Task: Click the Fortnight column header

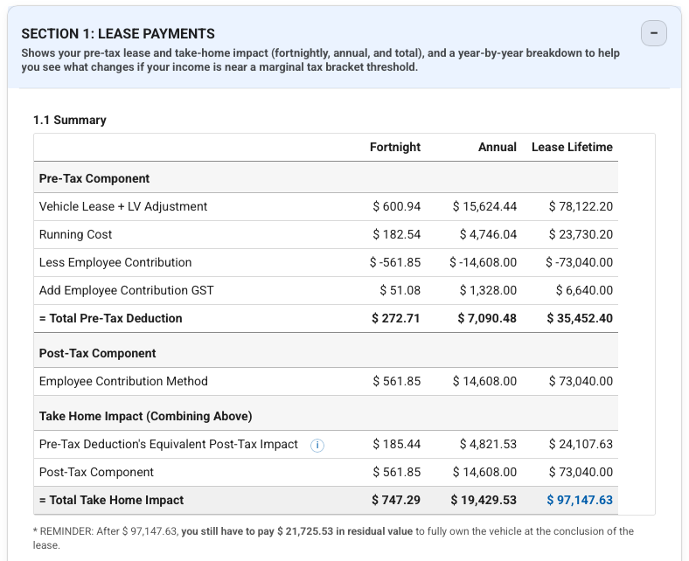Action: pyautogui.click(x=395, y=147)
